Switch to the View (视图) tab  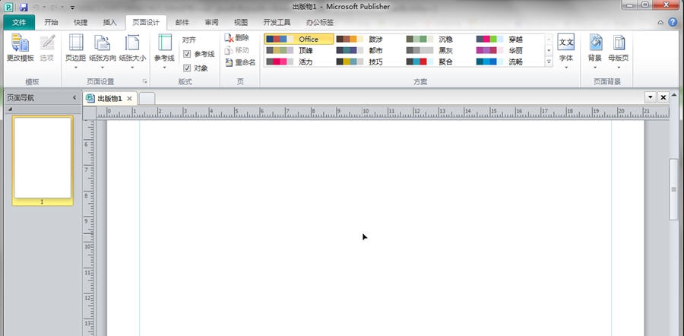[x=241, y=23]
